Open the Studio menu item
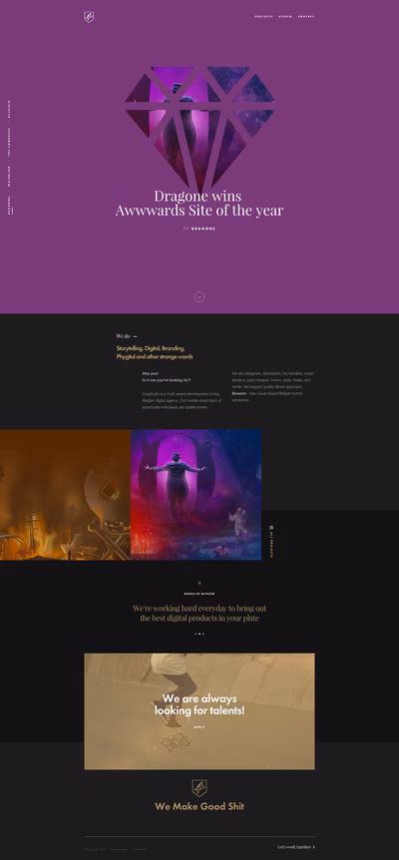 pos(285,16)
